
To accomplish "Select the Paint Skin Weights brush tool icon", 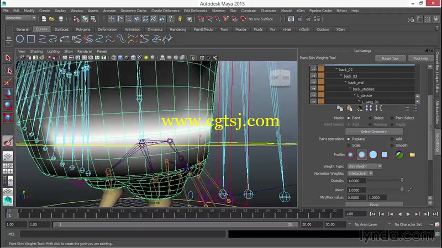I will pyautogui.click(x=8, y=141).
